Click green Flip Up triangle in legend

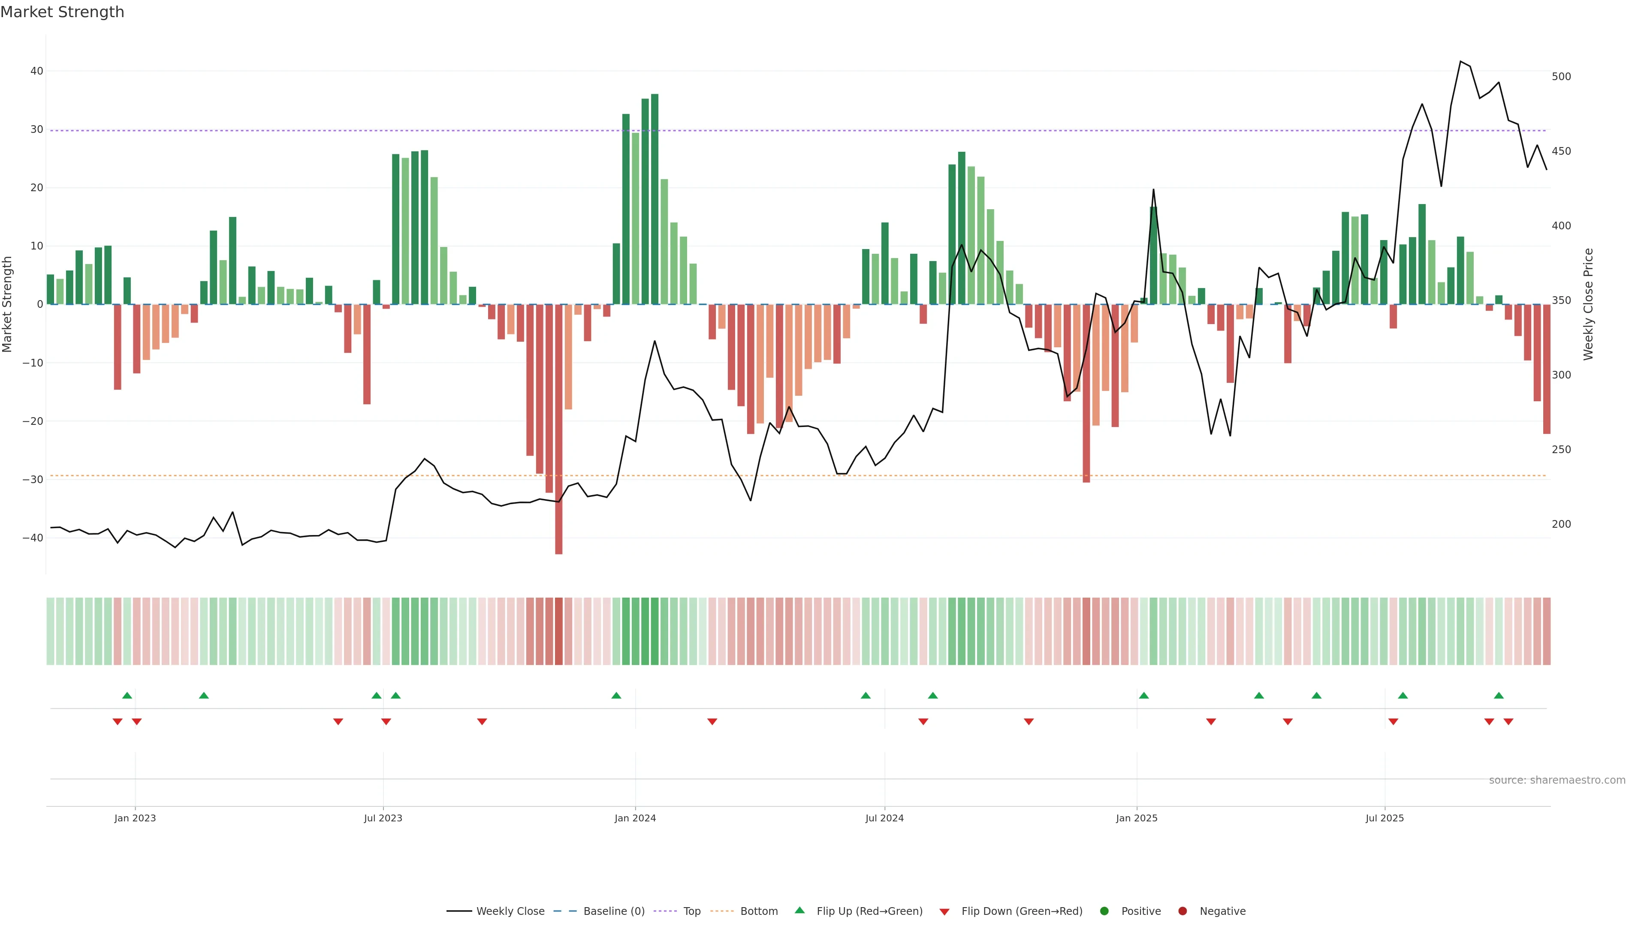click(x=799, y=910)
